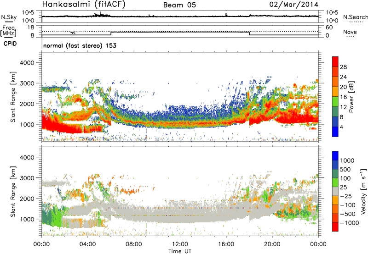Click the 'Slant Range [km]' label of velocity panel
The height and width of the screenshot is (254, 368).
click(13, 191)
